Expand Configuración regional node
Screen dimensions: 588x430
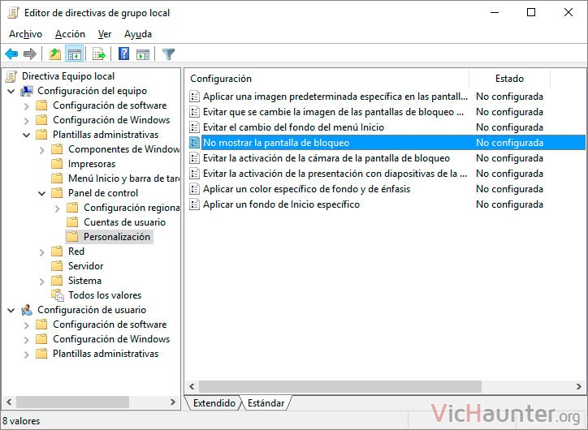coord(57,209)
